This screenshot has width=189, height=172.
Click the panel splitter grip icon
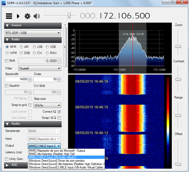pos(65,47)
